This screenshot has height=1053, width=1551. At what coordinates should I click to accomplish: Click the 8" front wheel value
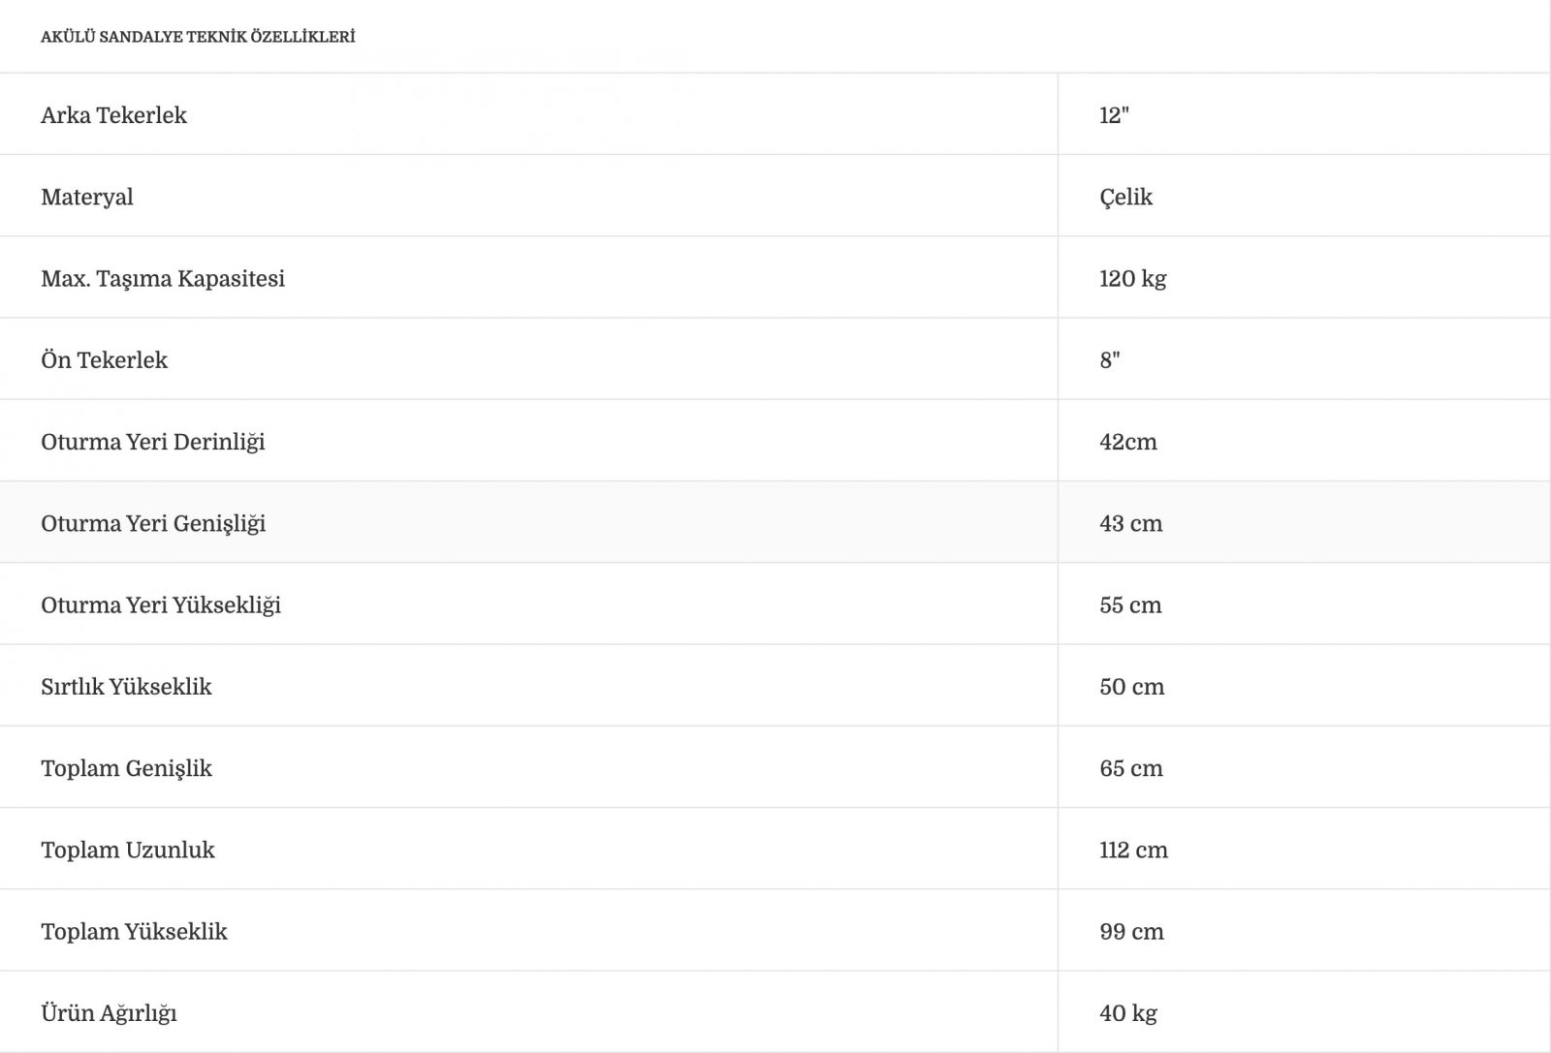[1110, 359]
